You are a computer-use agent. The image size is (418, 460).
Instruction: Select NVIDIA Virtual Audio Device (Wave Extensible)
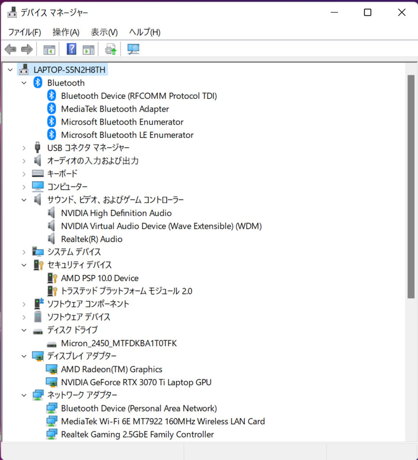click(x=161, y=226)
